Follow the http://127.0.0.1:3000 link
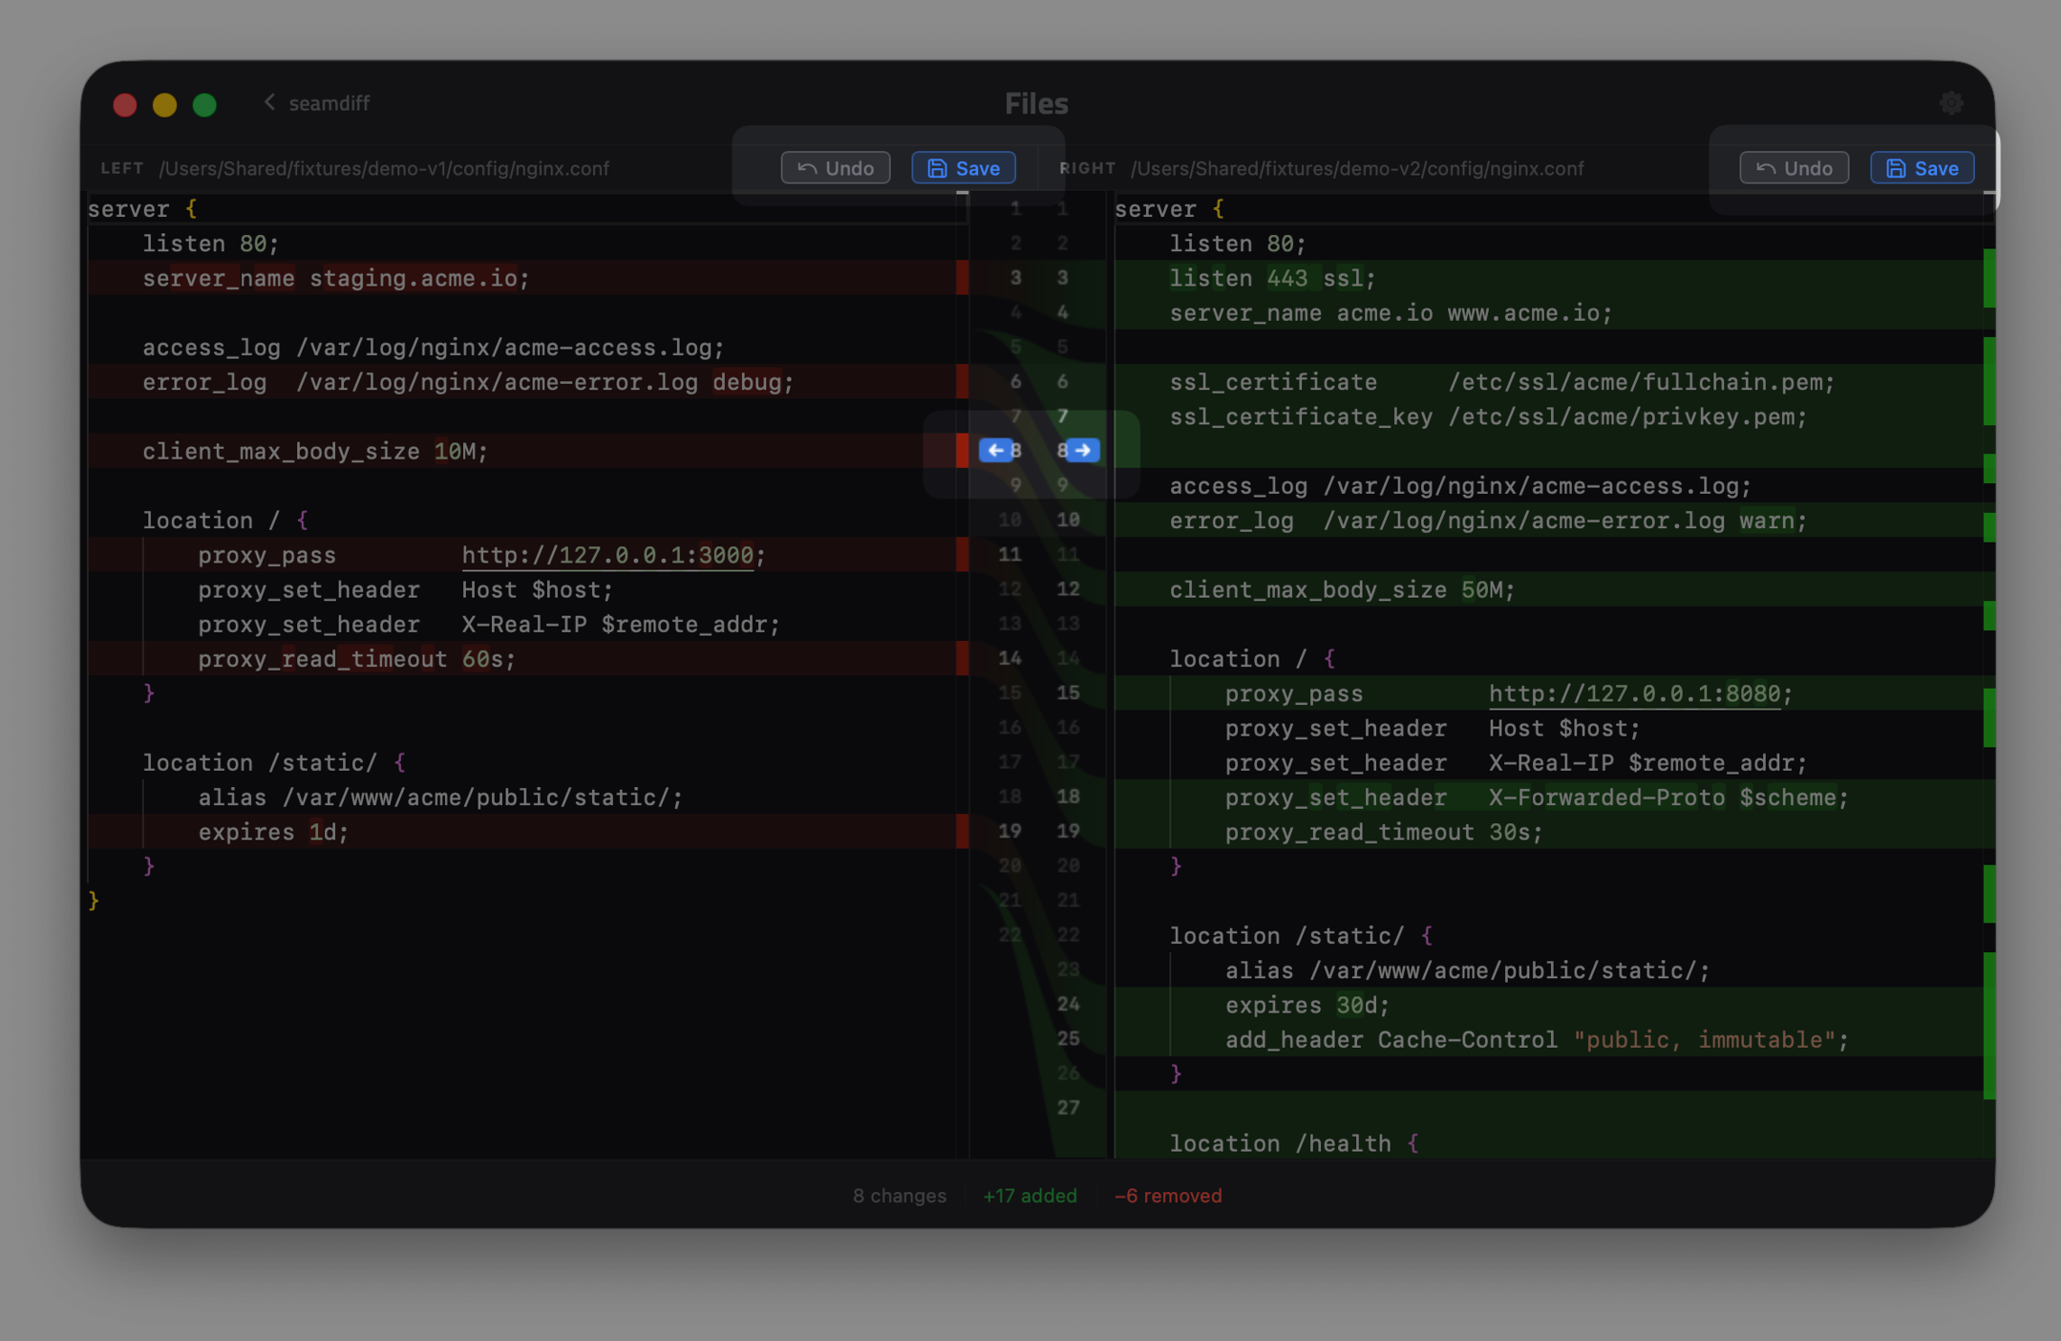The image size is (2061, 1341). pos(607,555)
